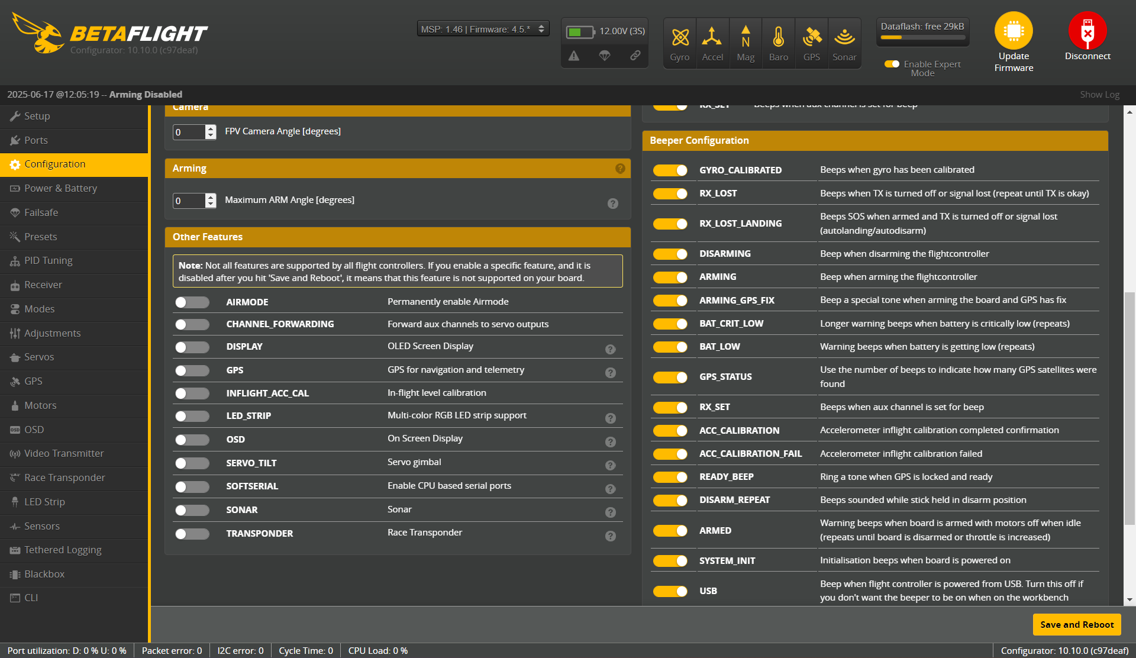Decrease Maximum ARM Angle with down arrow

coord(211,204)
